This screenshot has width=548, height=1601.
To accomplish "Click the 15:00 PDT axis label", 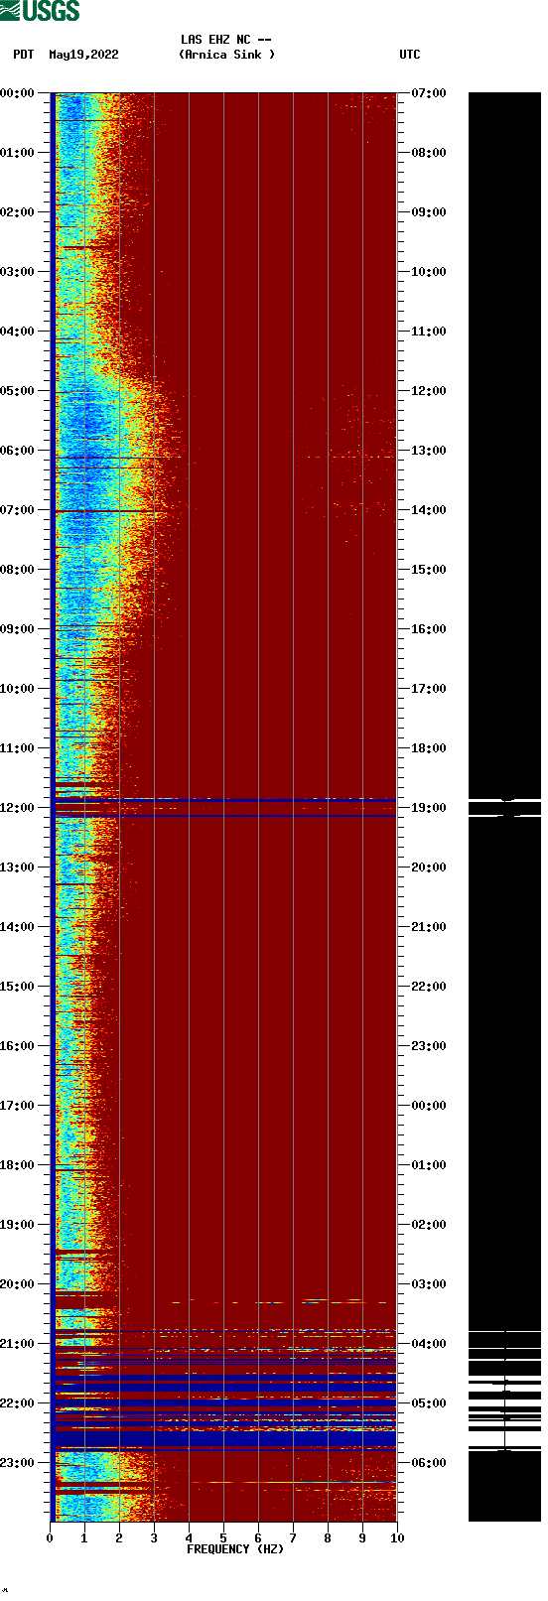I will click(18, 987).
